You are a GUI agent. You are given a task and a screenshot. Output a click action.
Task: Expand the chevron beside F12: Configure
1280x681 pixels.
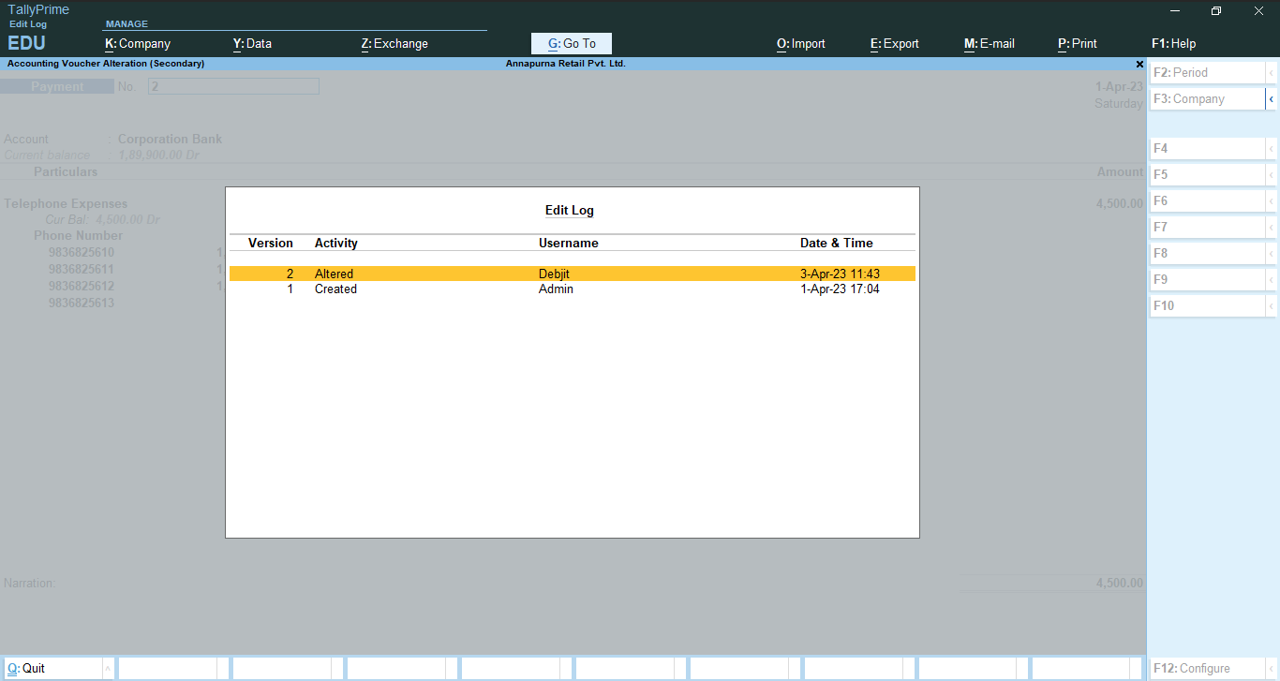point(1272,668)
